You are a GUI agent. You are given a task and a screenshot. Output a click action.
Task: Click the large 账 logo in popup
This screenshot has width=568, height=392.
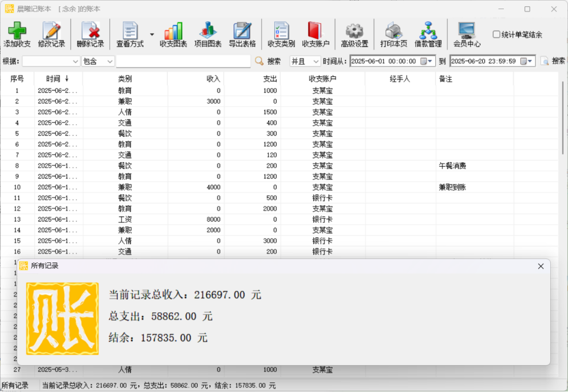(x=62, y=319)
